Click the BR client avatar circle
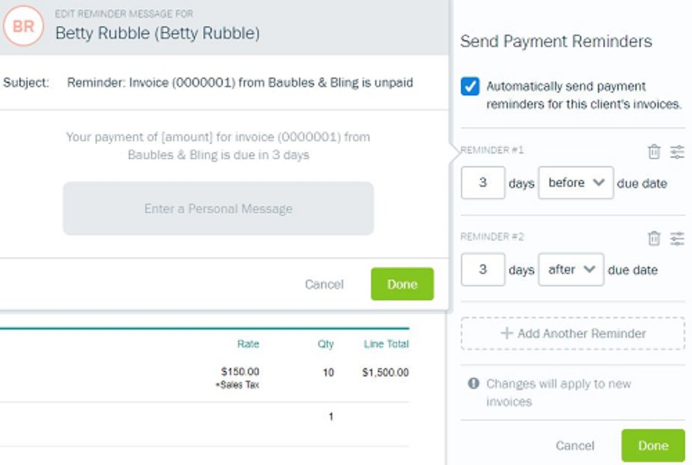The width and height of the screenshot is (692, 465). tap(24, 26)
